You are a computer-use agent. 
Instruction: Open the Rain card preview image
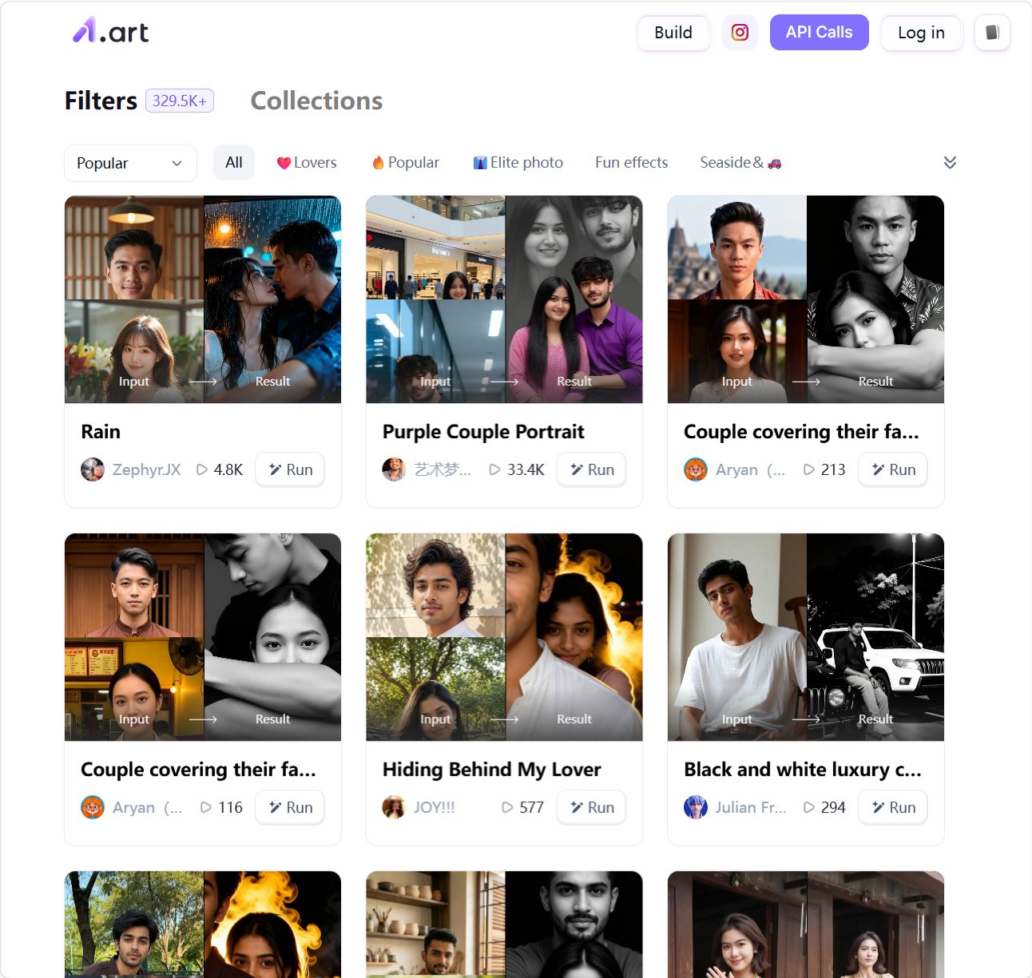pyautogui.click(x=203, y=299)
